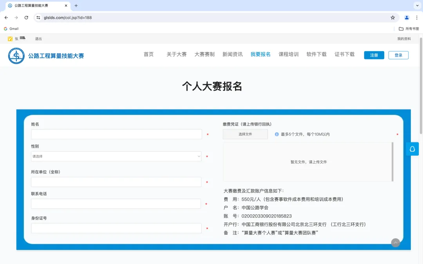Click the 选择文件 upload button
Viewport: 423px width, 264px height.
click(245, 134)
